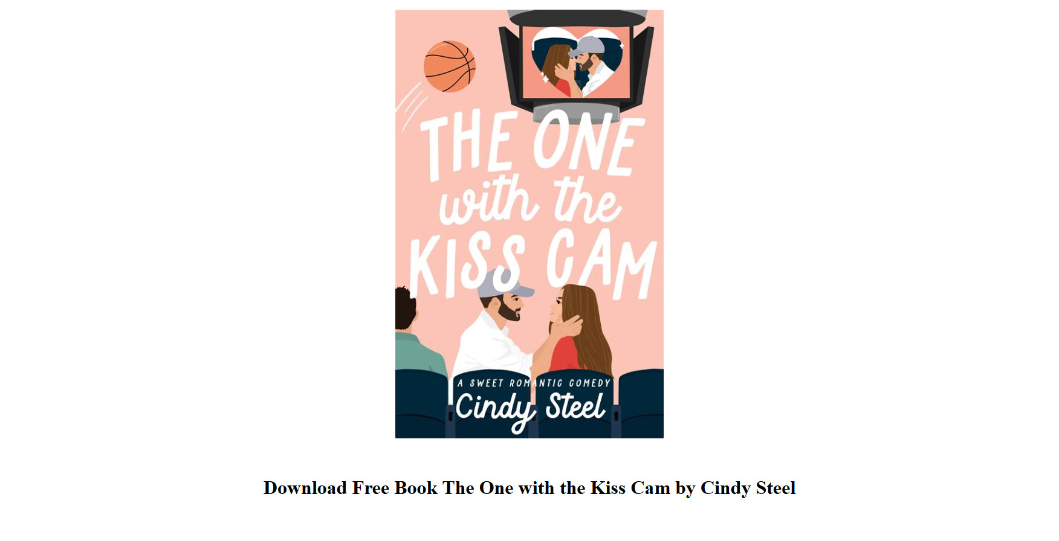Click the orange basketball illustration
The width and height of the screenshot is (1059, 541).
(x=449, y=66)
